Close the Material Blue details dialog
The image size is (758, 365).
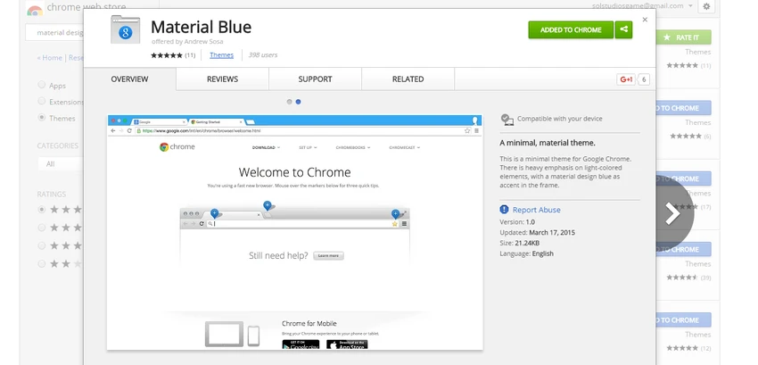point(645,20)
